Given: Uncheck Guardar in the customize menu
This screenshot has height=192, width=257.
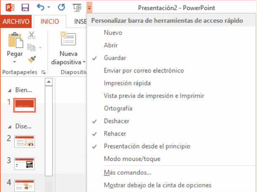Looking at the screenshot, I should [114, 58].
